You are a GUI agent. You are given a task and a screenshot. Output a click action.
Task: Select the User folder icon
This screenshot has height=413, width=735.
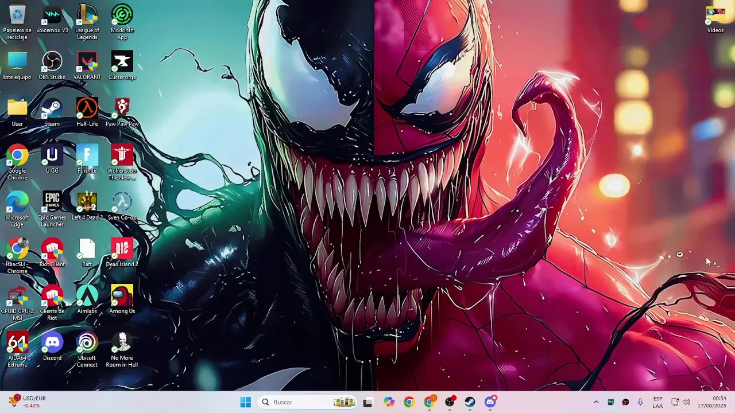[17, 112]
